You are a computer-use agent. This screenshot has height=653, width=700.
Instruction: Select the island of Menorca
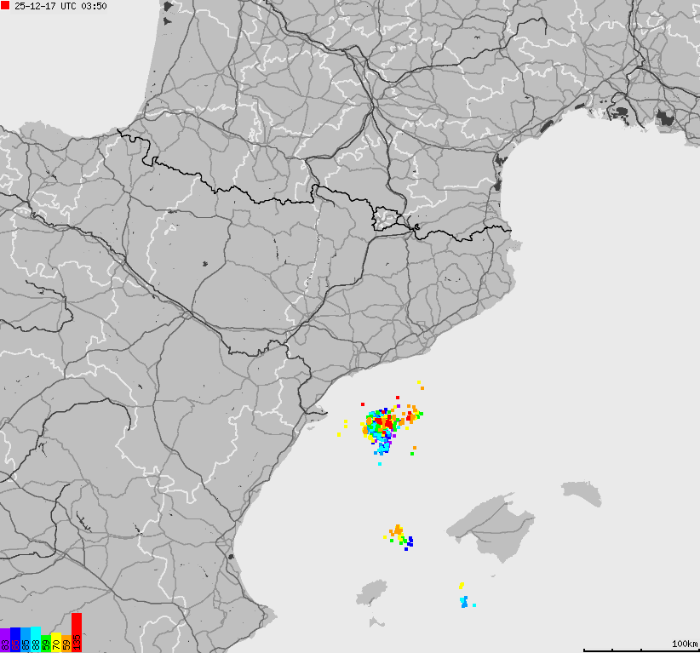577,487
